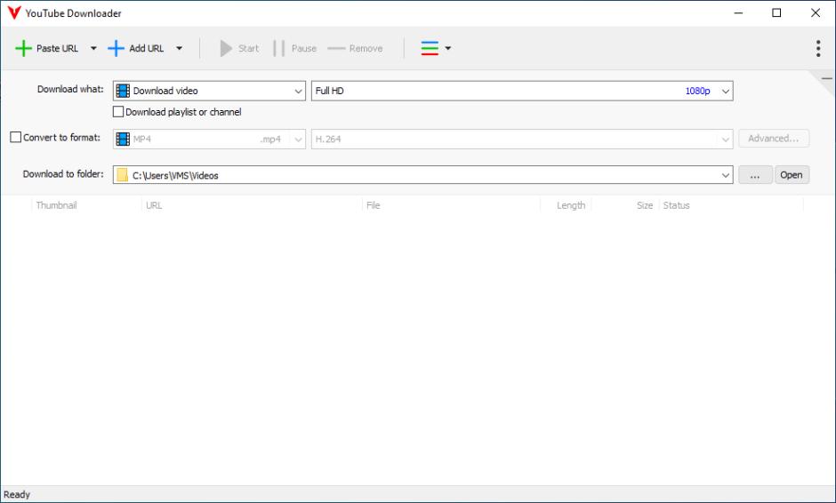Maximize the YouTube Downloader window
Viewport: 836px width, 503px height.
pyautogui.click(x=776, y=12)
